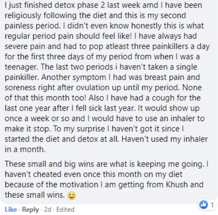Click the phrase 'detox phase 2'
Image resolution: width=218 pixels, height=215 pixels.
coord(80,5)
